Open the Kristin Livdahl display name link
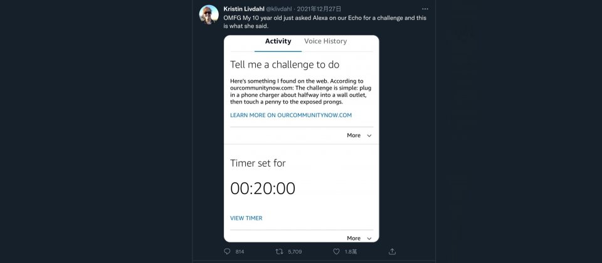602x263 pixels. tap(243, 9)
